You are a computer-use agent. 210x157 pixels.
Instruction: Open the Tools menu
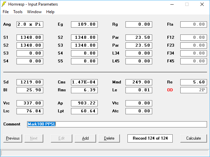tap(18, 12)
